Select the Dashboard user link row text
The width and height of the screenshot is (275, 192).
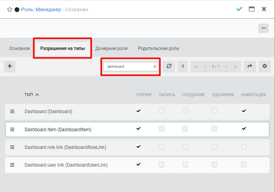(x=66, y=165)
